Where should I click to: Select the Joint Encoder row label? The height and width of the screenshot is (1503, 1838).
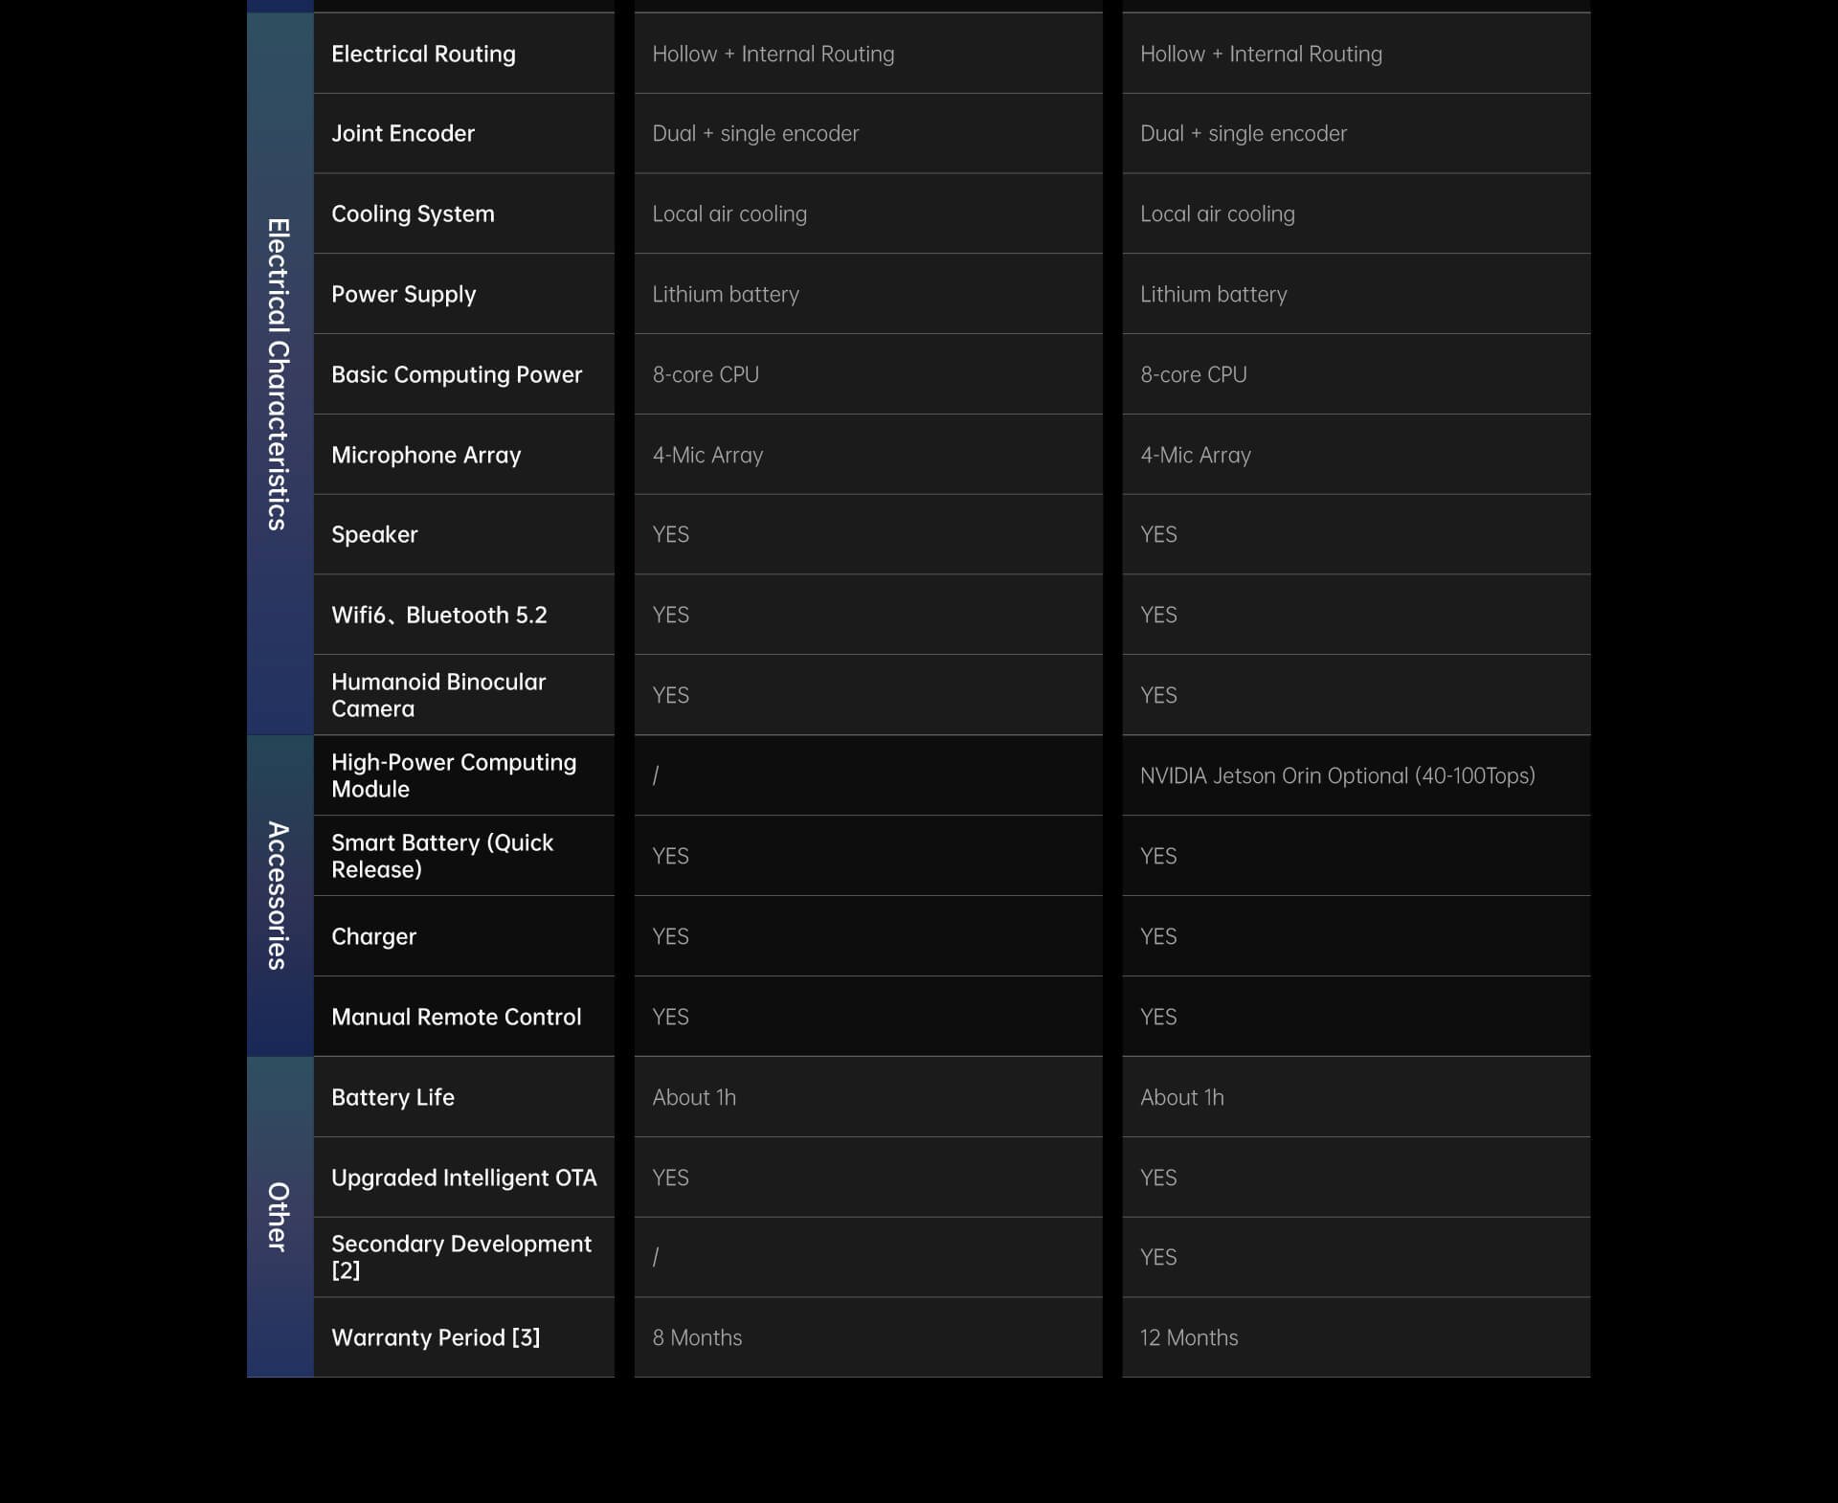pyautogui.click(x=403, y=133)
